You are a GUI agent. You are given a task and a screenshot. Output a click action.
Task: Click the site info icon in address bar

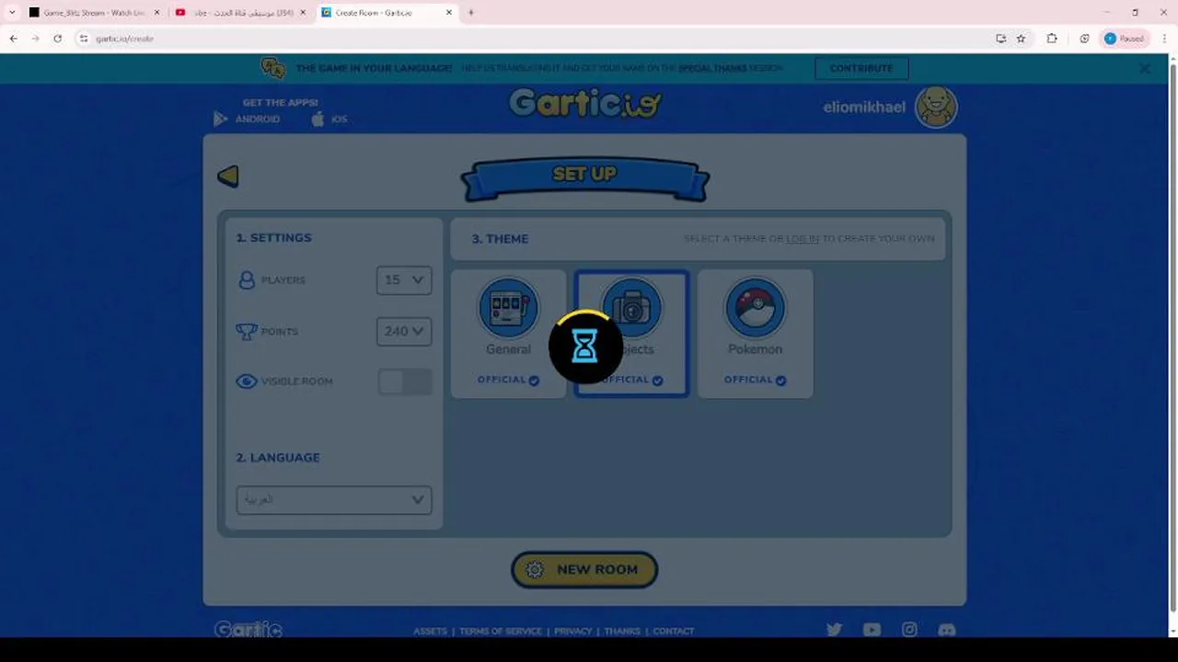(84, 39)
